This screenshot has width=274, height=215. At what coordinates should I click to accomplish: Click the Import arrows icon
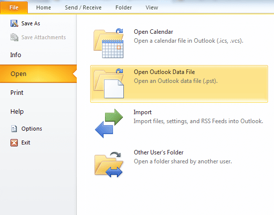tap(109, 124)
